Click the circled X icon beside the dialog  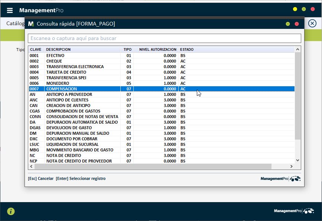click(x=312, y=23)
